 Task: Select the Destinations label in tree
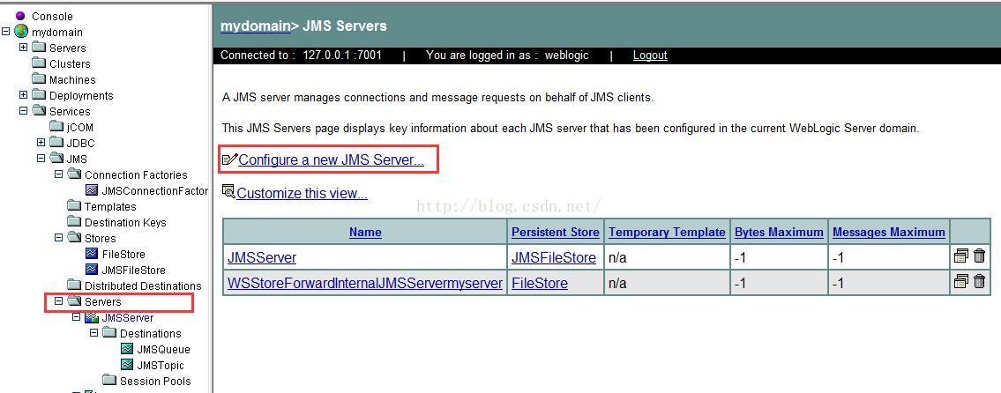click(151, 334)
